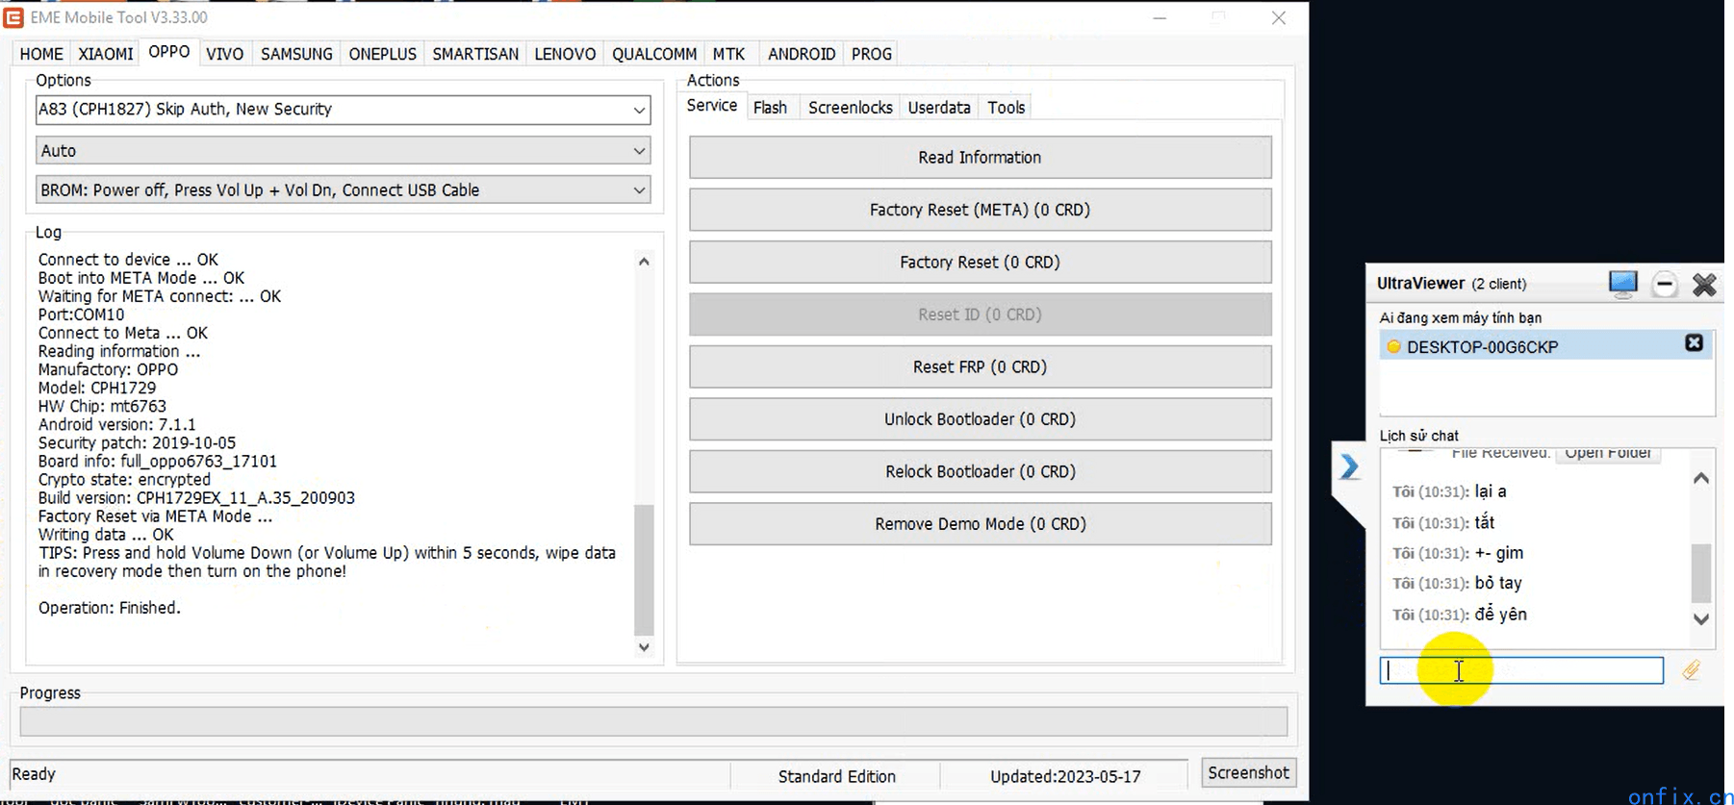Click the EME Mobile Tool app icon
Image resolution: width=1734 pixels, height=805 pixels.
(x=13, y=17)
